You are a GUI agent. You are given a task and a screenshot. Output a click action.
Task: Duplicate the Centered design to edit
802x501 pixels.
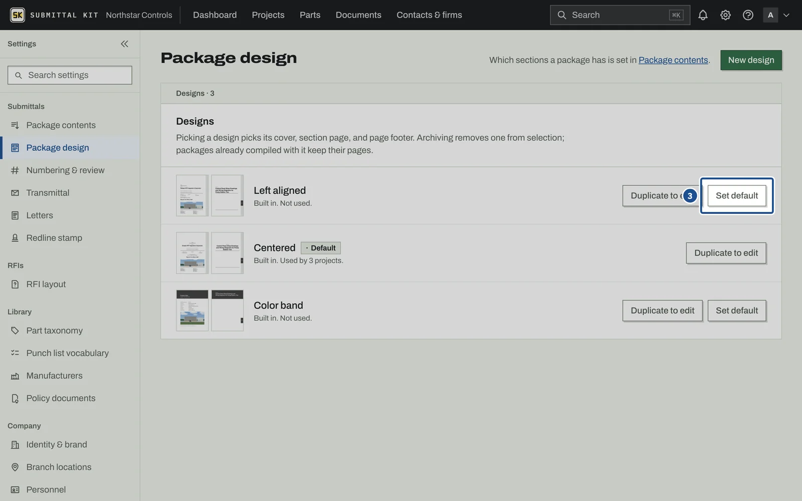tap(726, 253)
